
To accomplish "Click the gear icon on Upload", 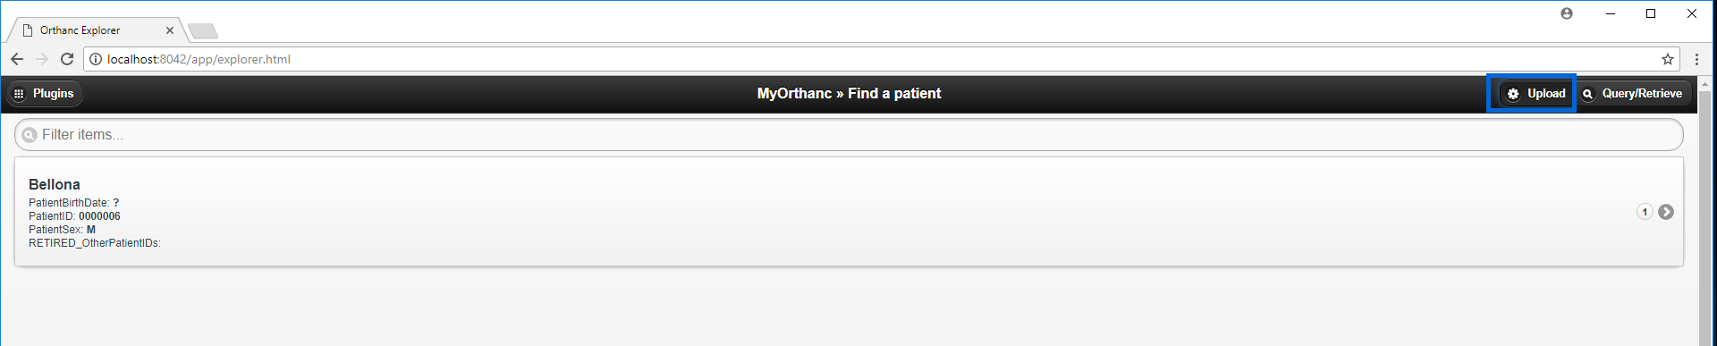I will coord(1513,94).
